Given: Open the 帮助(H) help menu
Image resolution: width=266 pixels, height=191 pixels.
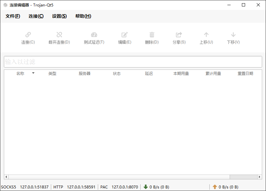Looking at the screenshot, I should pyautogui.click(x=83, y=16).
